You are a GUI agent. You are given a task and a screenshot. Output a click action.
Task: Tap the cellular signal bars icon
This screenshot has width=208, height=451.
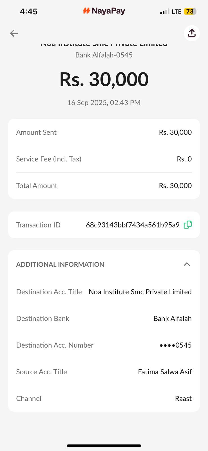(165, 12)
